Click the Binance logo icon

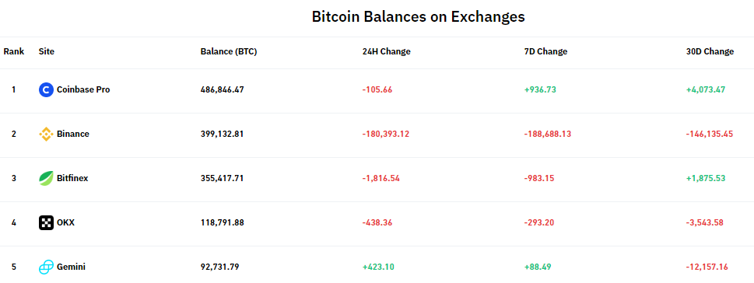[x=46, y=134]
